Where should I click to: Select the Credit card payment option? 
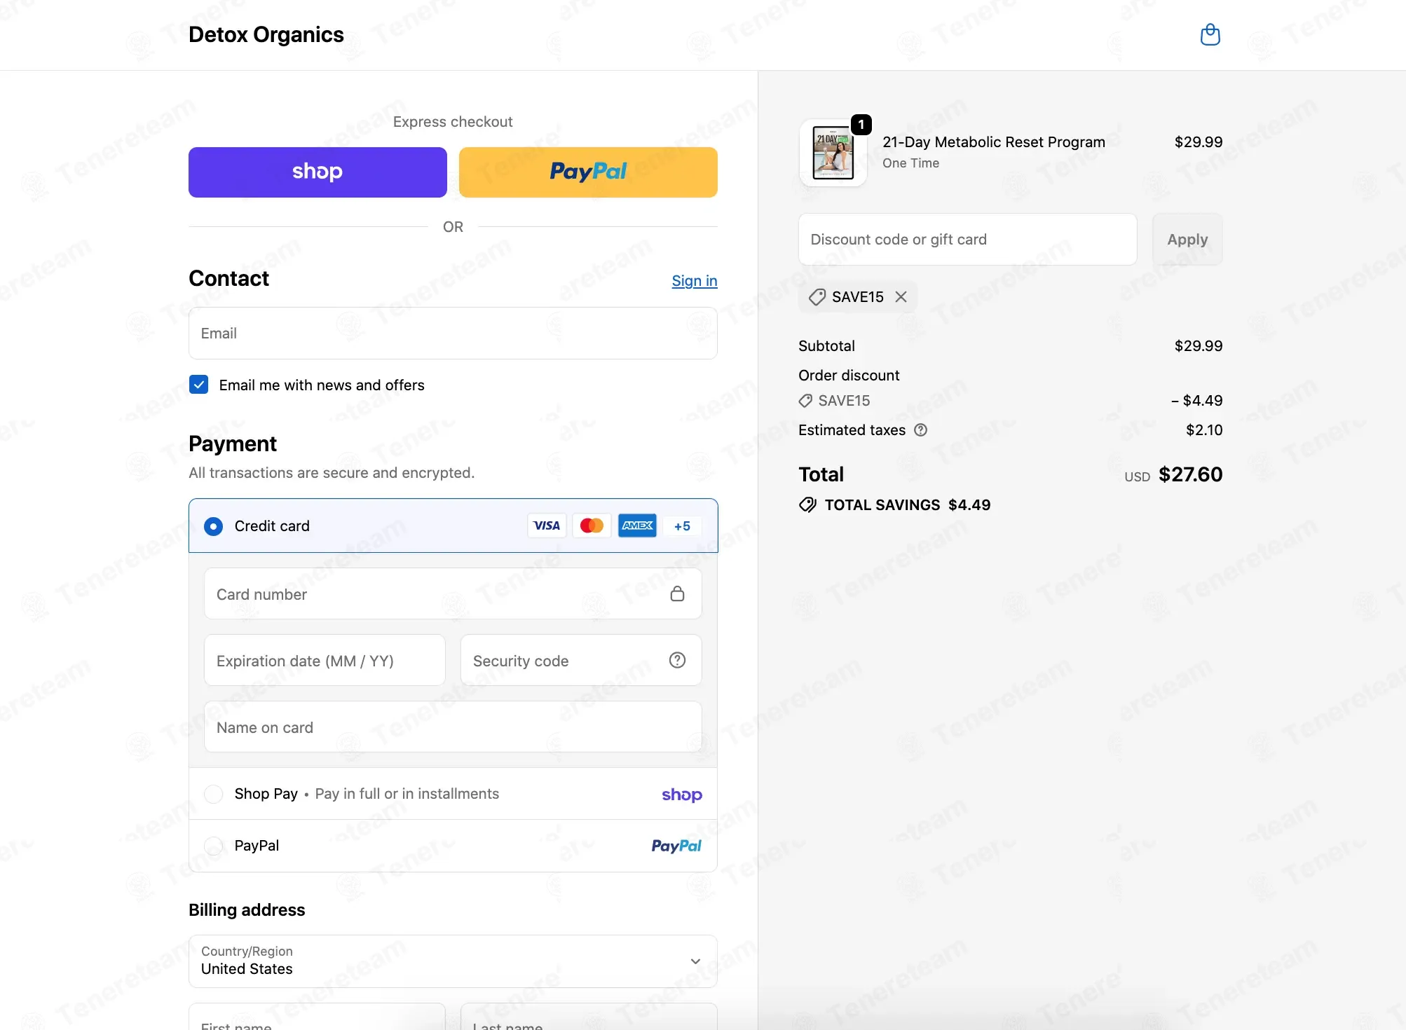(x=213, y=526)
